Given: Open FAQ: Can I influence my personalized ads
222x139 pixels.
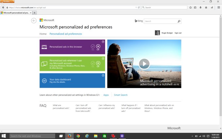Looking at the screenshot, I should tap(107, 107).
